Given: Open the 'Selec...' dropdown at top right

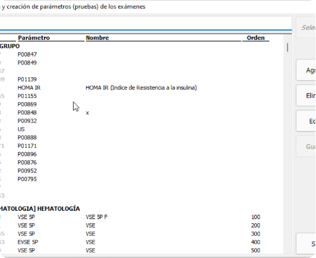Looking at the screenshot, I should point(306,27).
